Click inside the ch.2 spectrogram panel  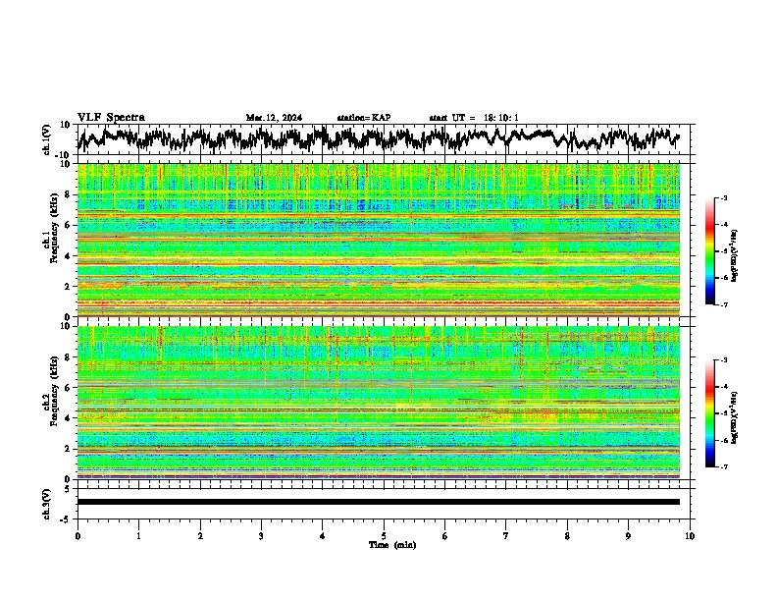click(378, 403)
